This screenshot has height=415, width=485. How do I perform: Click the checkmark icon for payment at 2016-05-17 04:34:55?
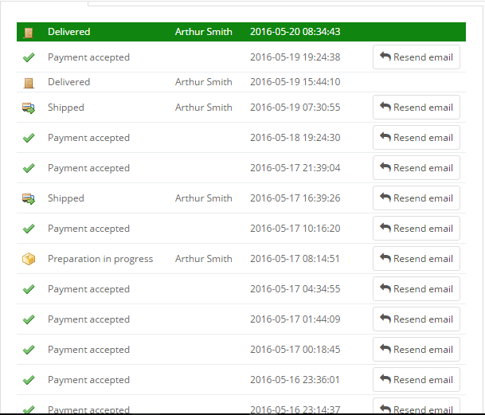(29, 289)
